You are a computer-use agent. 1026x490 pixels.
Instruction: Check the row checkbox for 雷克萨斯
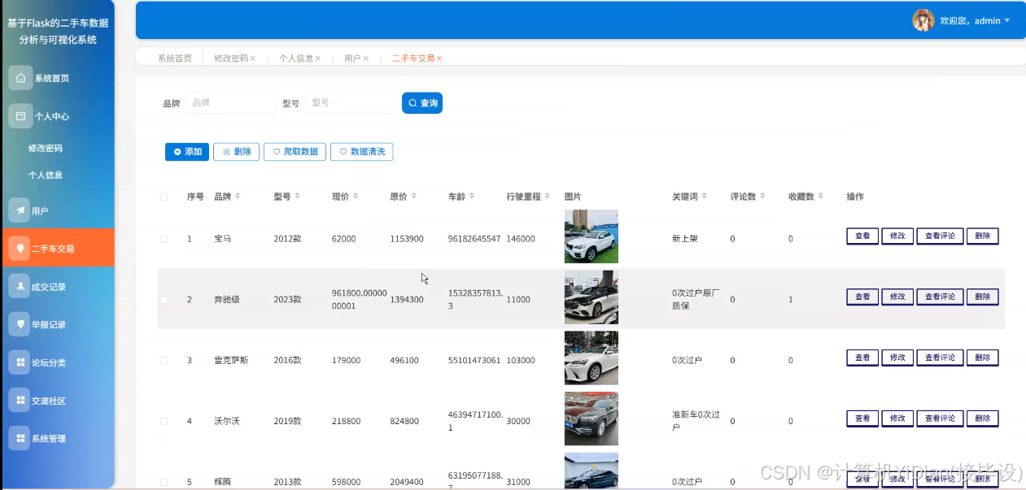click(163, 360)
